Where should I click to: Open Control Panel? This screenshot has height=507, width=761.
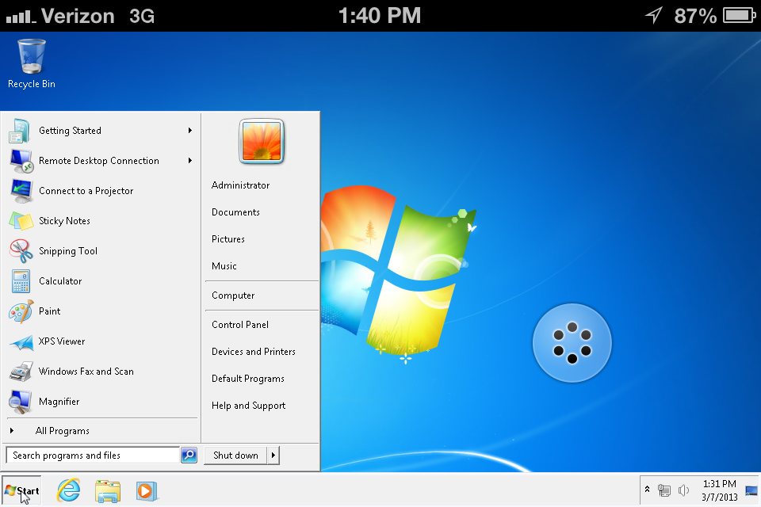[240, 325]
